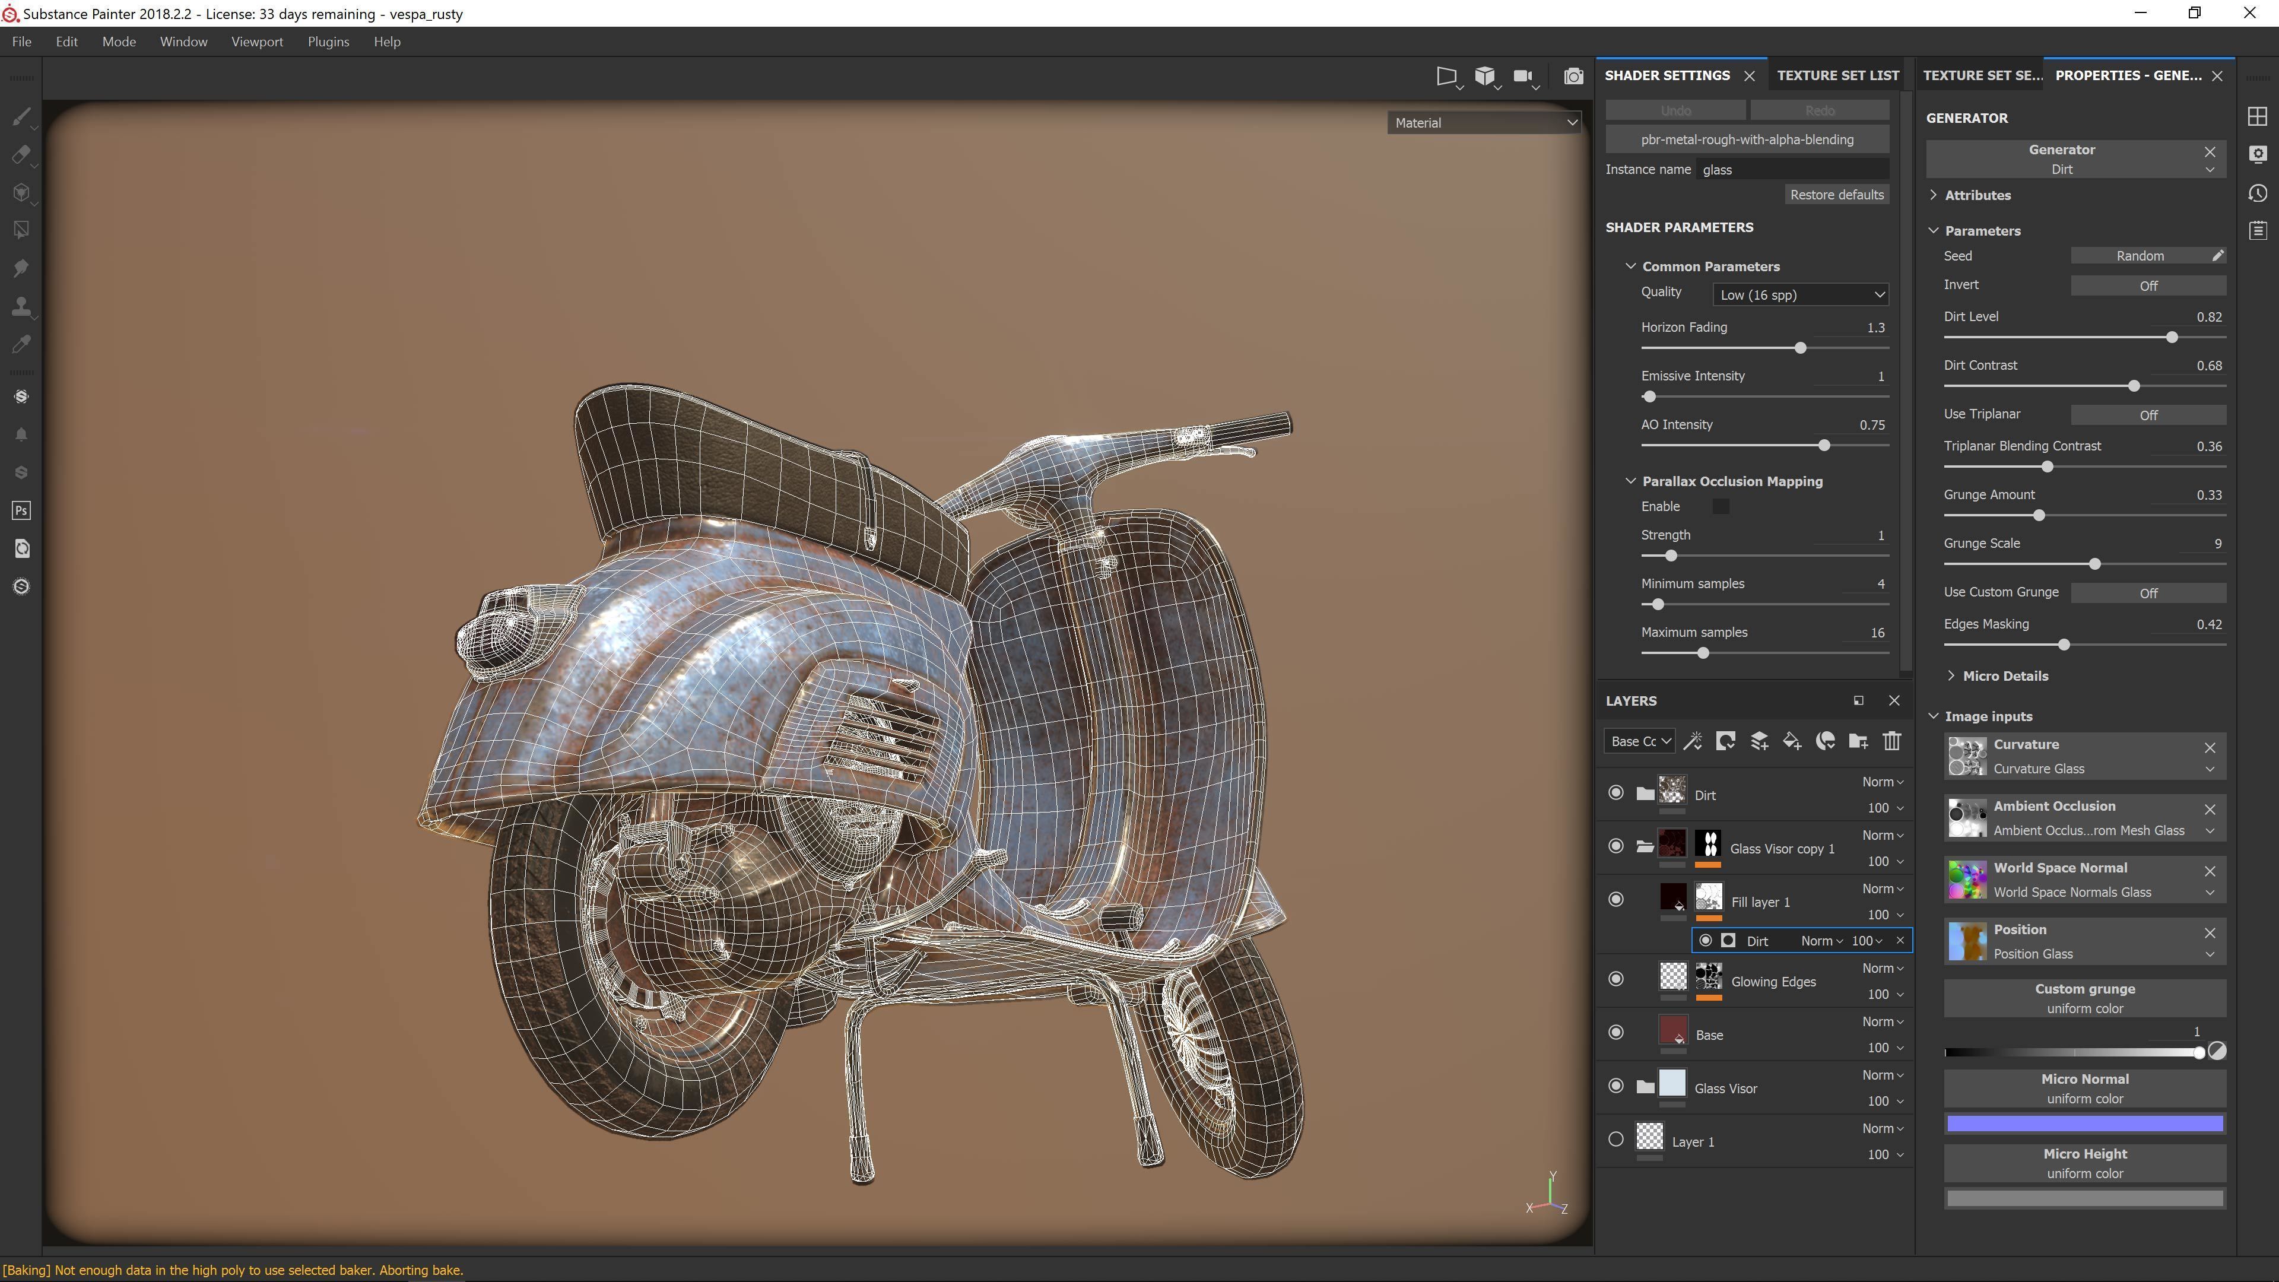Select the Clone stamp tool
This screenshot has width=2279, height=1282.
coord(21,306)
